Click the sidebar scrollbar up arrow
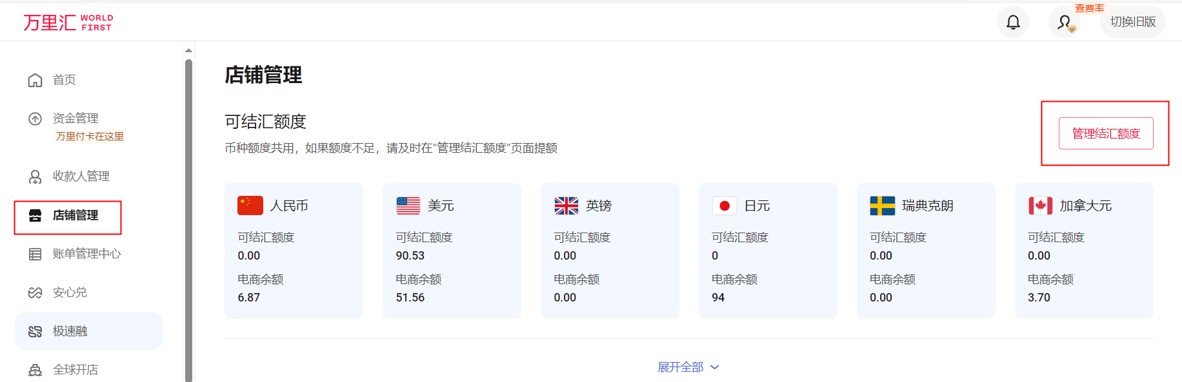 tap(188, 50)
